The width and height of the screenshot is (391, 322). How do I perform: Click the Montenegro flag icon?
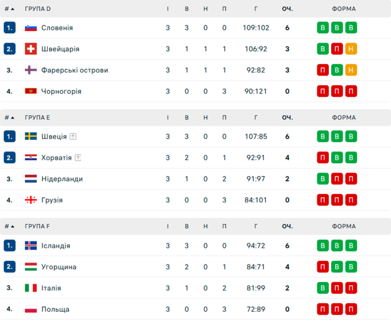(x=31, y=91)
